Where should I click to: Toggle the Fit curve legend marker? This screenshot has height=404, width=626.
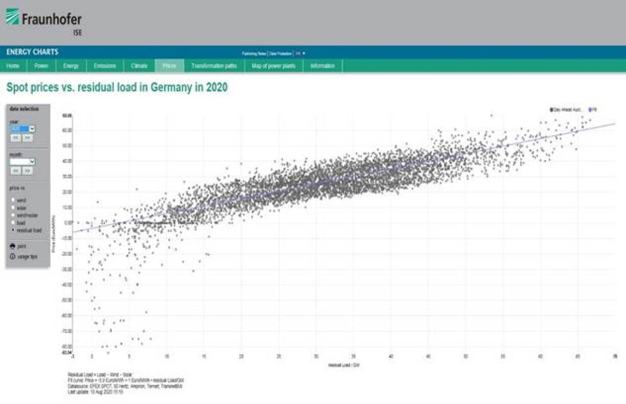pyautogui.click(x=590, y=109)
